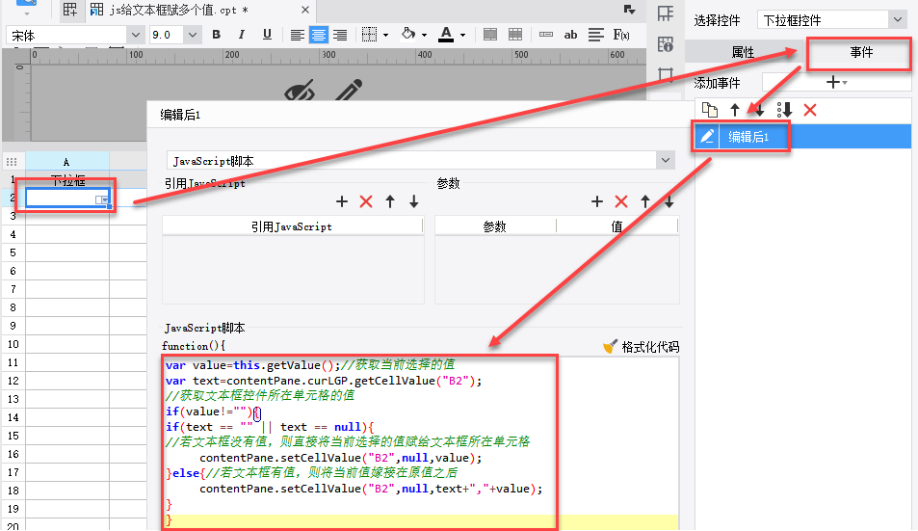Image resolution: width=918 pixels, height=531 pixels.
Task: Close the js给文本框赋多个值.cpt tab
Action: (305, 10)
